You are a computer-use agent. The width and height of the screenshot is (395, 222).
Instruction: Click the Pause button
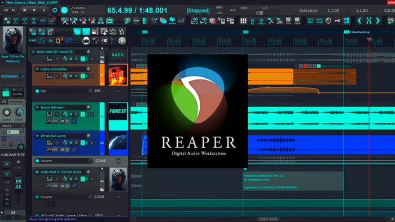pyautogui.click(x=44, y=10)
